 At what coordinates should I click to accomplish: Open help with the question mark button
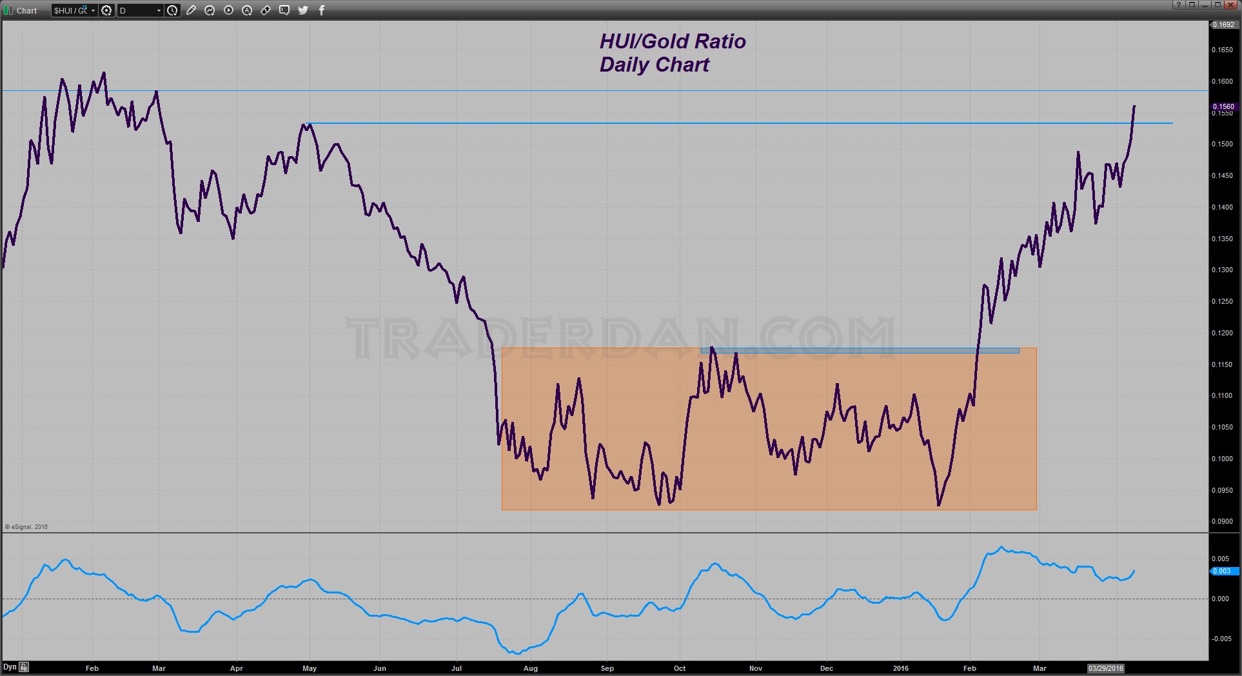click(1179, 5)
